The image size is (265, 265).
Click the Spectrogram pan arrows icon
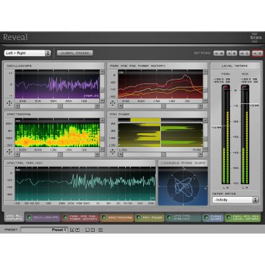[9, 152]
